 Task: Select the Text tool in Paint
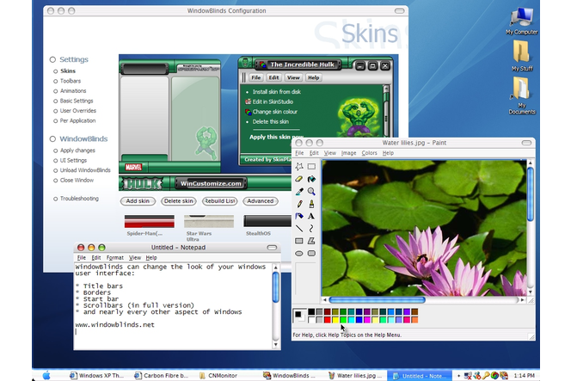point(311,216)
